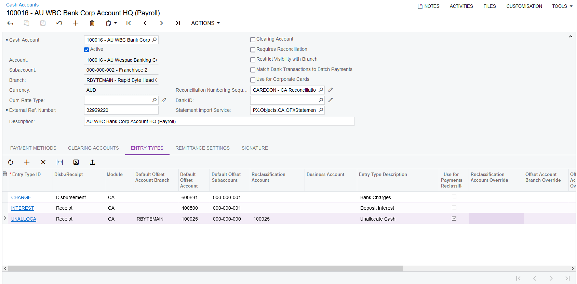This screenshot has width=577, height=284.
Task: Collapse the cash account summary panel
Action: 571,36
